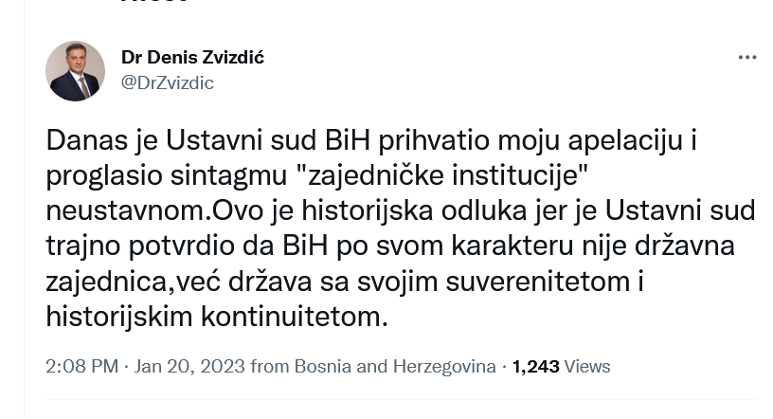Screen dimensions: 773x419
Task: Click Denis Zvizdić's profile avatar photo
Action: [x=76, y=71]
